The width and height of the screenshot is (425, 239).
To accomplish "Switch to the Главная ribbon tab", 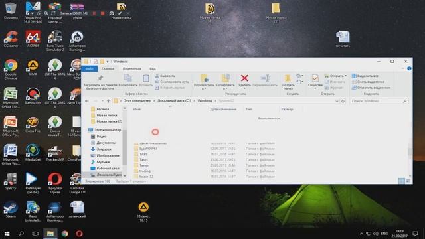I will click(x=108, y=69).
